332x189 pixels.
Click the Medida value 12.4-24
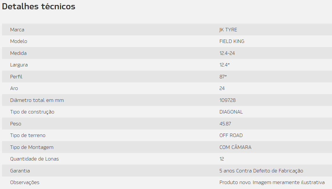click(227, 53)
